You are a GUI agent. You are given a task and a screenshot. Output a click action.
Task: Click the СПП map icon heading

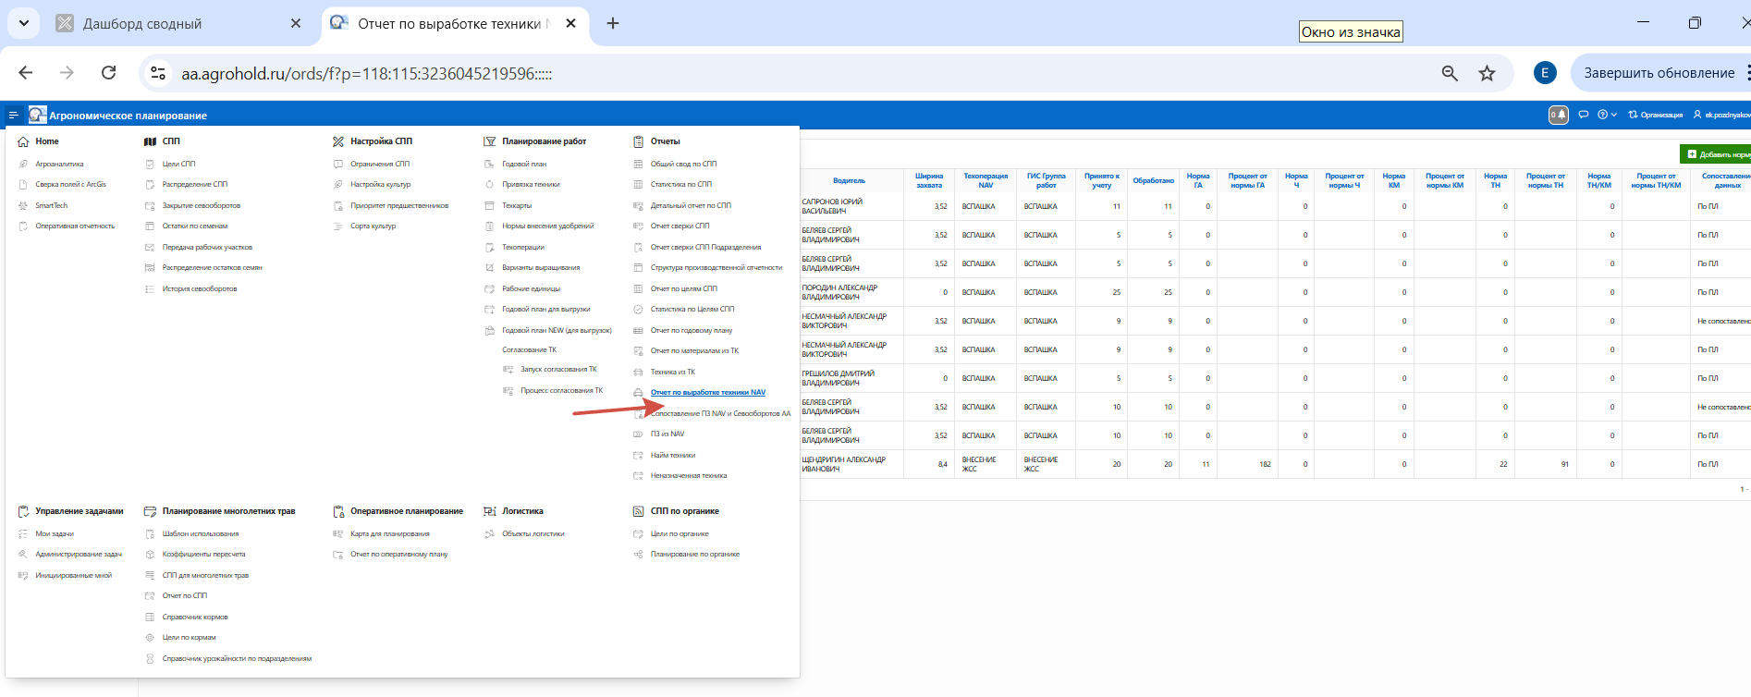pyautogui.click(x=150, y=141)
